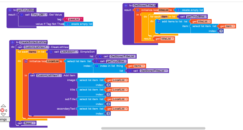The image size is (243, 130).
Task: Click the gear icon on add items to list
Action: pos(158,22)
